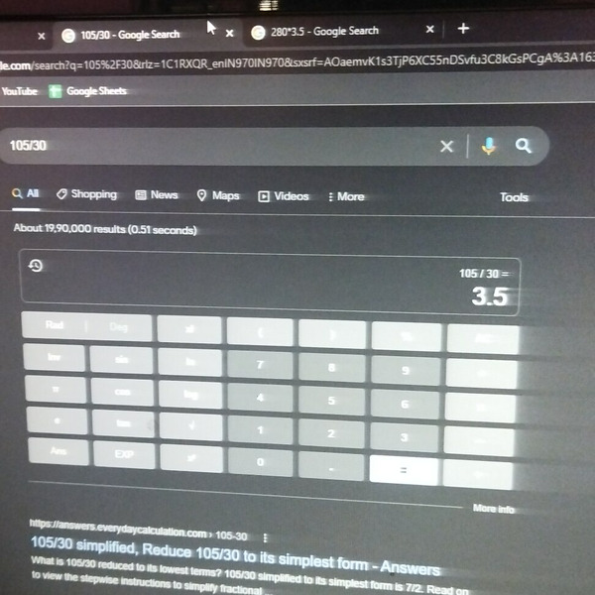Switch to News results
This screenshot has width=595, height=595.
(157, 195)
